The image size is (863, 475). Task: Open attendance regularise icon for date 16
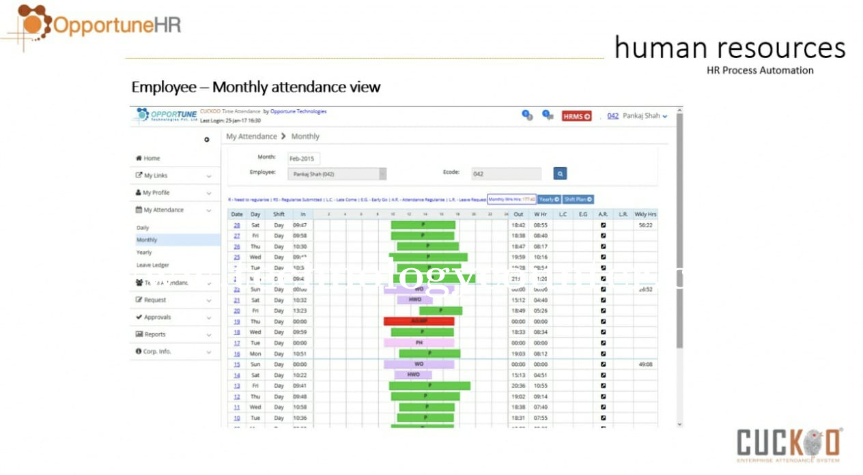coord(603,354)
